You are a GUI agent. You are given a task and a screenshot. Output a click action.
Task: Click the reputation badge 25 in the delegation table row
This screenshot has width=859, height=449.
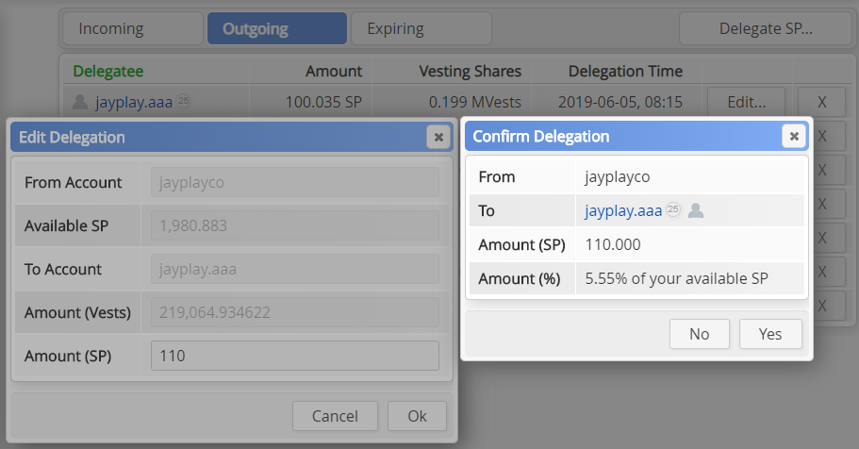click(183, 101)
